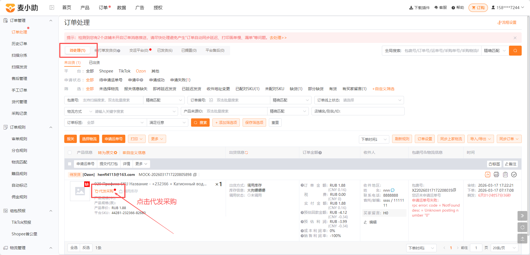Click the 店铺名/别名/ID input field
This screenshot has height=255, width=530.
[358, 111]
